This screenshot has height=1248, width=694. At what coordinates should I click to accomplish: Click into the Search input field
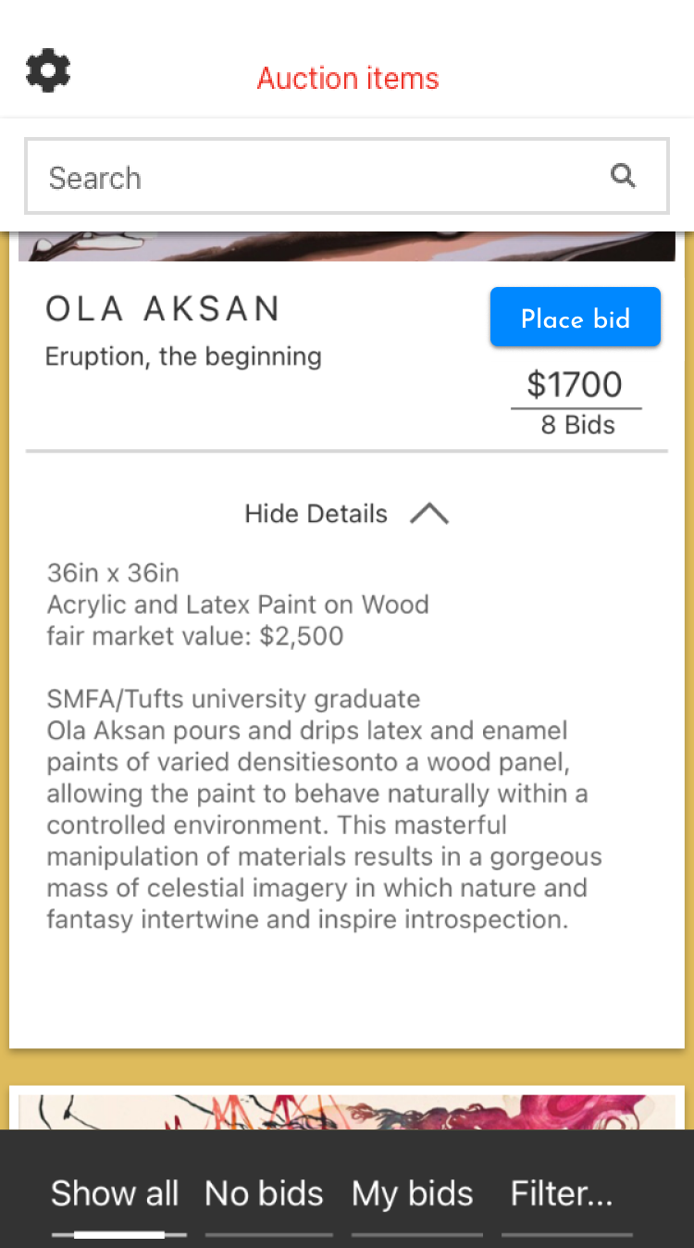coord(315,177)
